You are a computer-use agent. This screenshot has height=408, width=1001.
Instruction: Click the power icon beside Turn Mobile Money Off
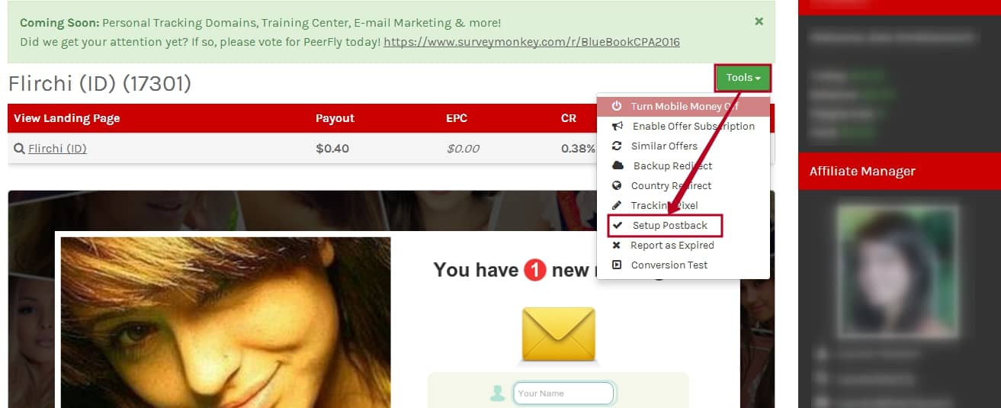[x=617, y=106]
